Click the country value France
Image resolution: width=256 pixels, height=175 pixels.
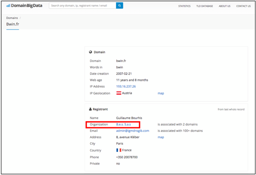(127, 150)
